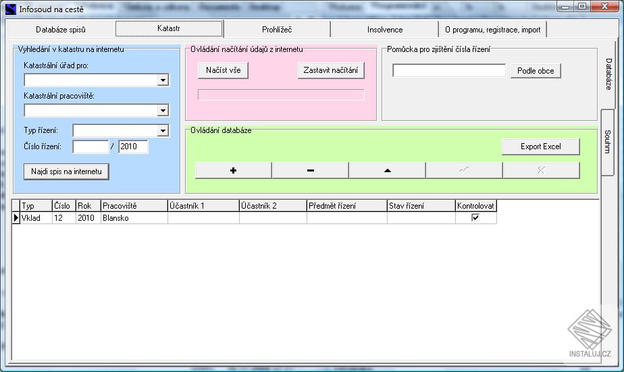Click Zastavit načítání button
The height and width of the screenshot is (372, 624).
click(331, 70)
